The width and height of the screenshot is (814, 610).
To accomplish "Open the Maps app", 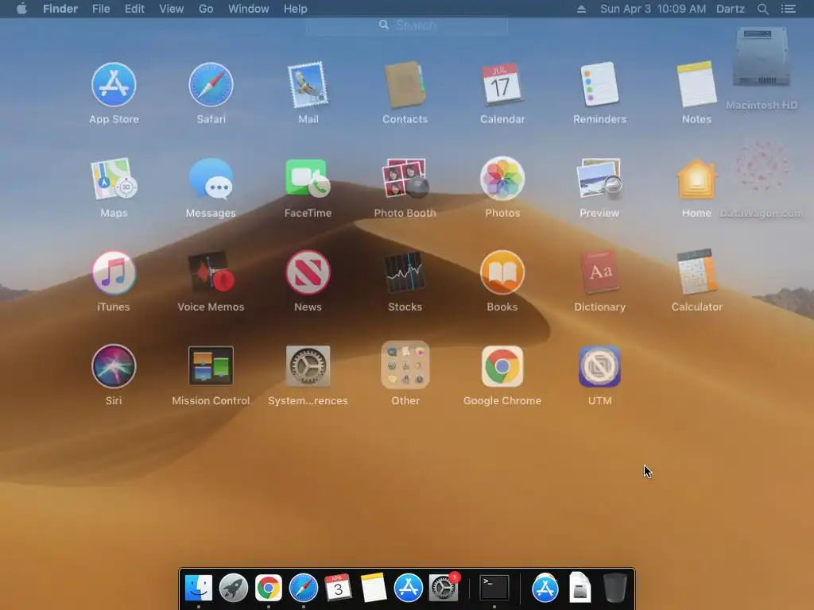I will coord(114,179).
